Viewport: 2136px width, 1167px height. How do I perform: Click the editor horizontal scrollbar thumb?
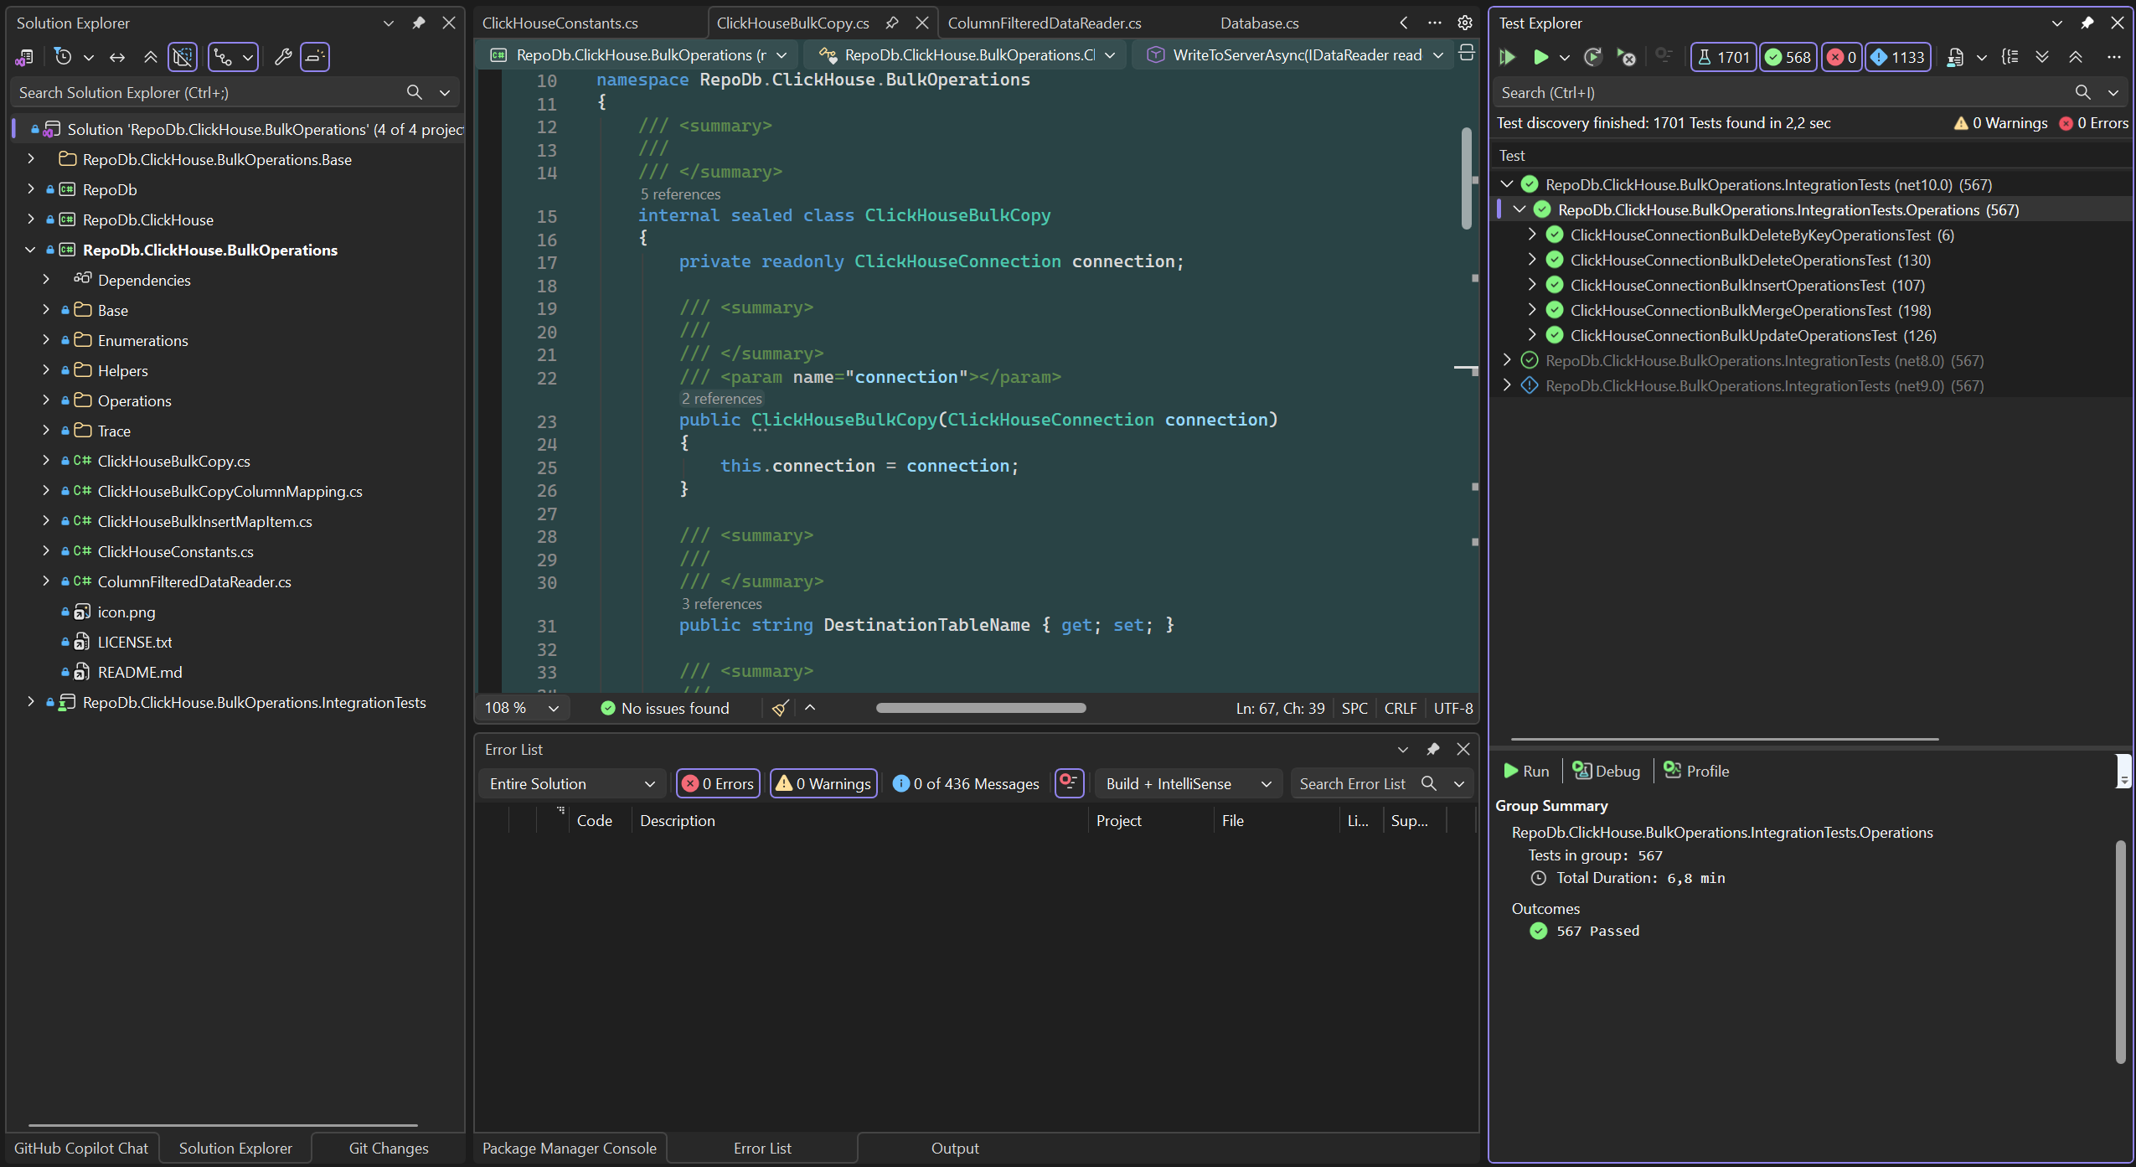[x=981, y=708]
